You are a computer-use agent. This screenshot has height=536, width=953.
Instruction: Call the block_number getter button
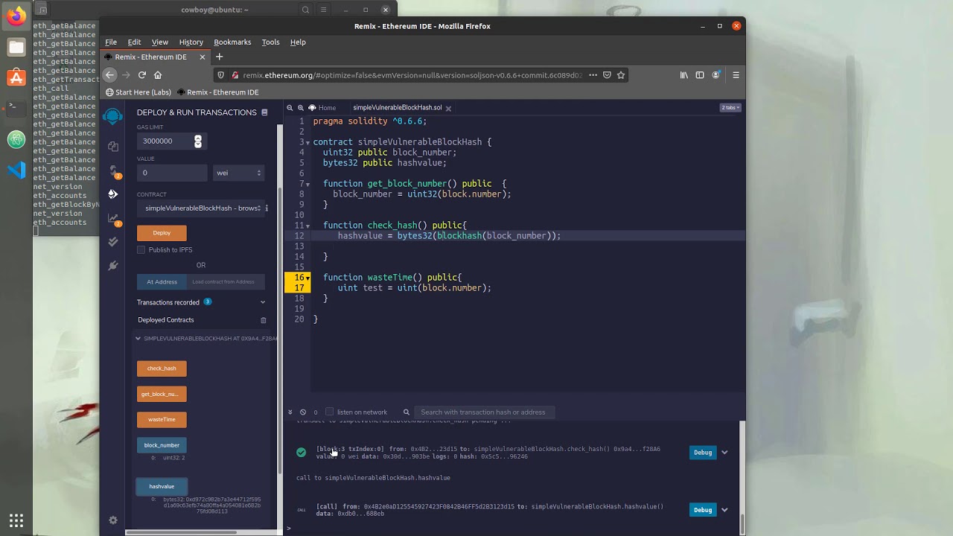tap(162, 445)
